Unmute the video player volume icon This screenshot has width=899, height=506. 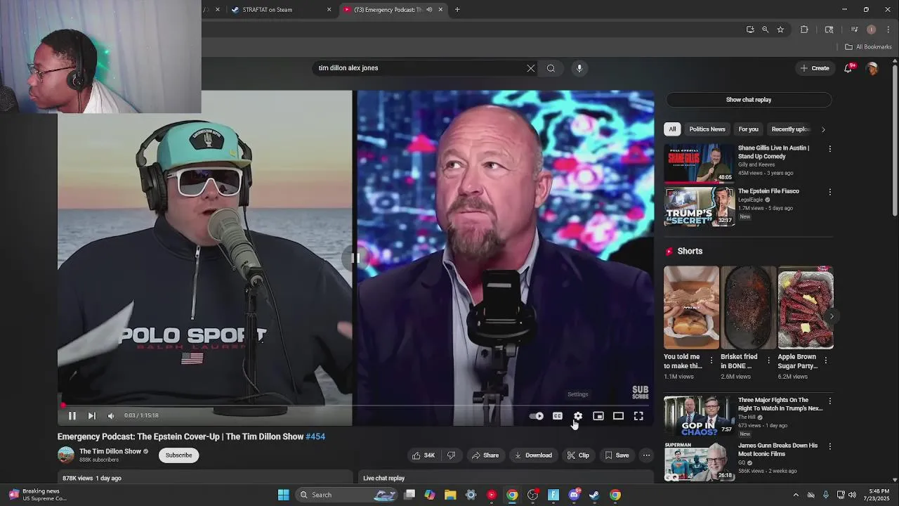click(111, 416)
